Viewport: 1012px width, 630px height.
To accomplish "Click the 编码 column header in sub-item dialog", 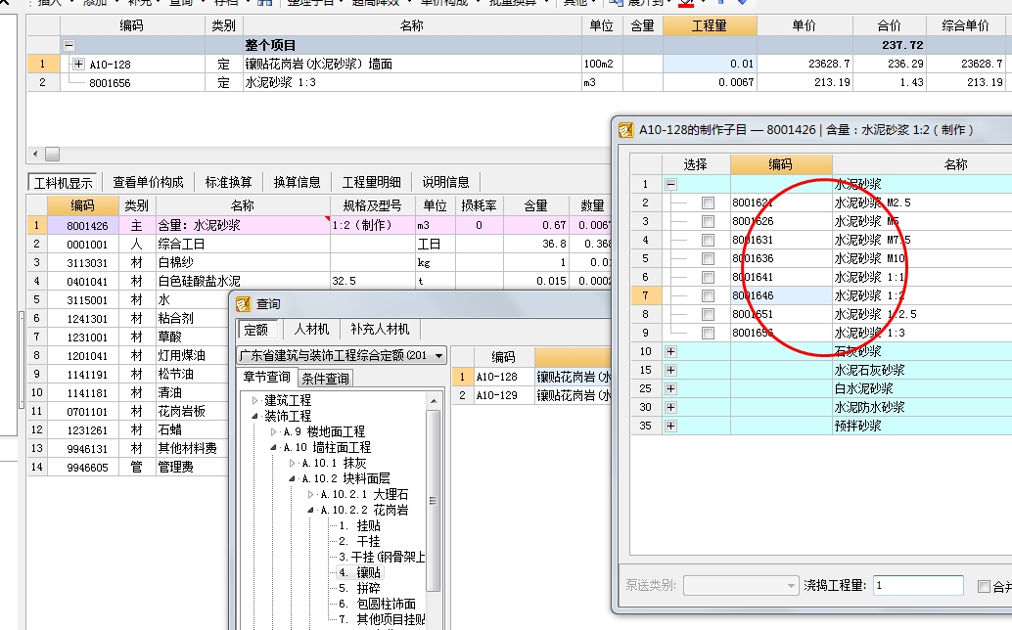I will tap(780, 164).
